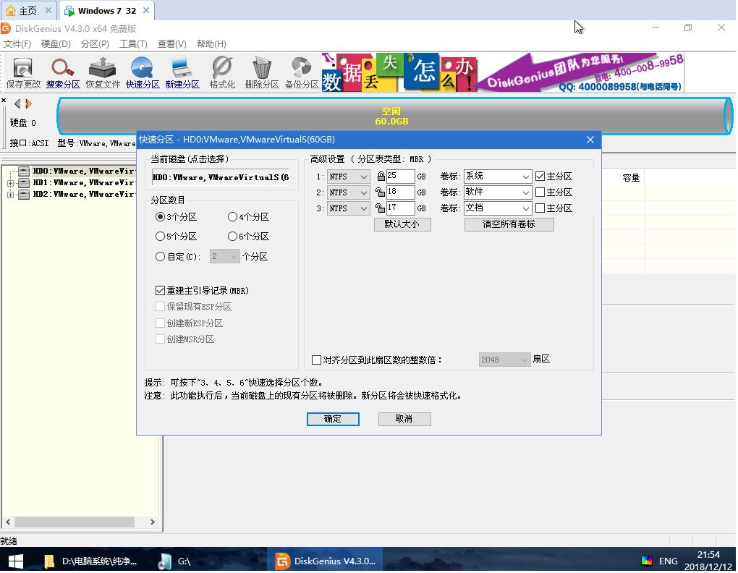Click scroll right arrow in disk tree
The width and height of the screenshot is (738, 573).
point(153,522)
